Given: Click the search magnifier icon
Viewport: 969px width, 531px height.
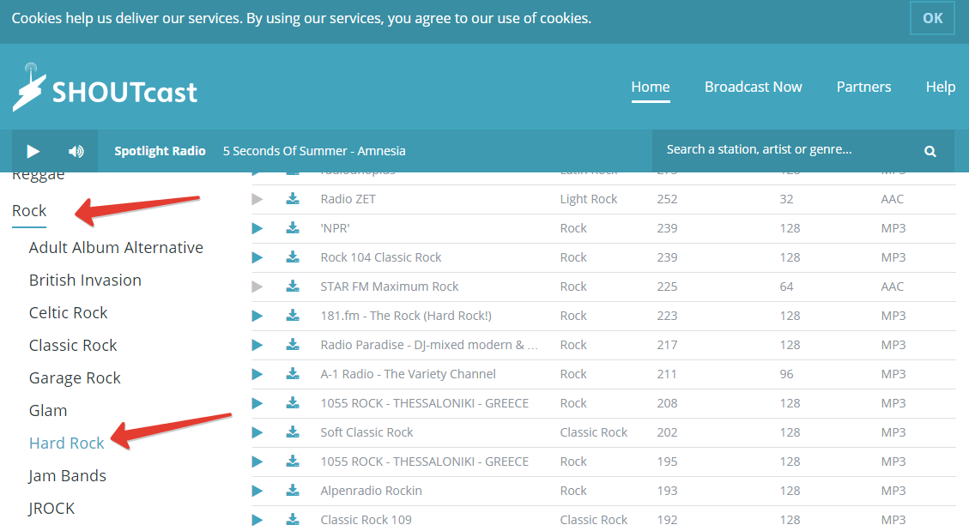Looking at the screenshot, I should click(x=930, y=151).
